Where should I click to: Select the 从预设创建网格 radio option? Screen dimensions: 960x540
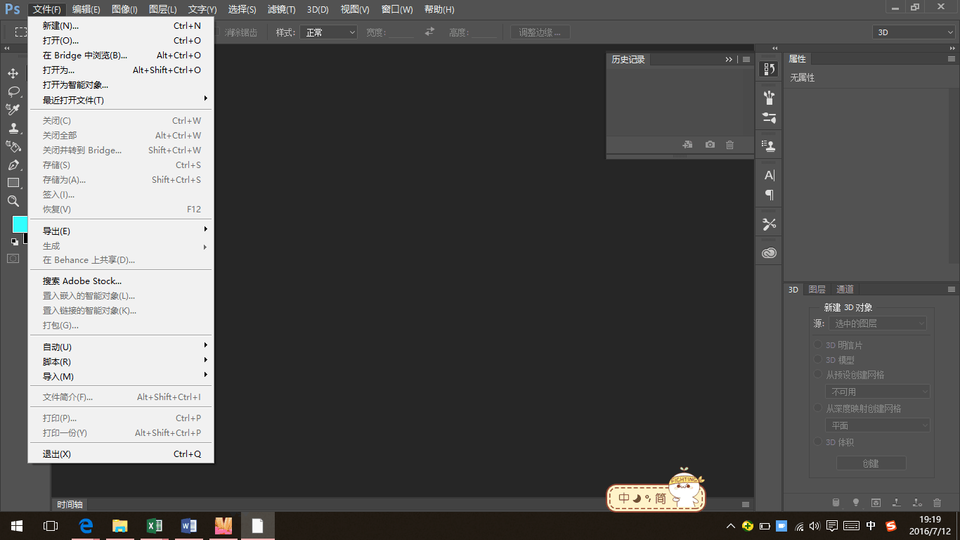[x=818, y=374]
